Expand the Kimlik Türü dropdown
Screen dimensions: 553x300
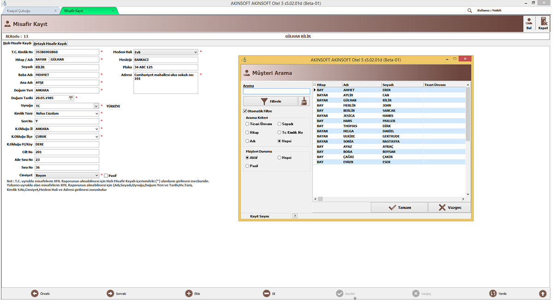point(97,113)
